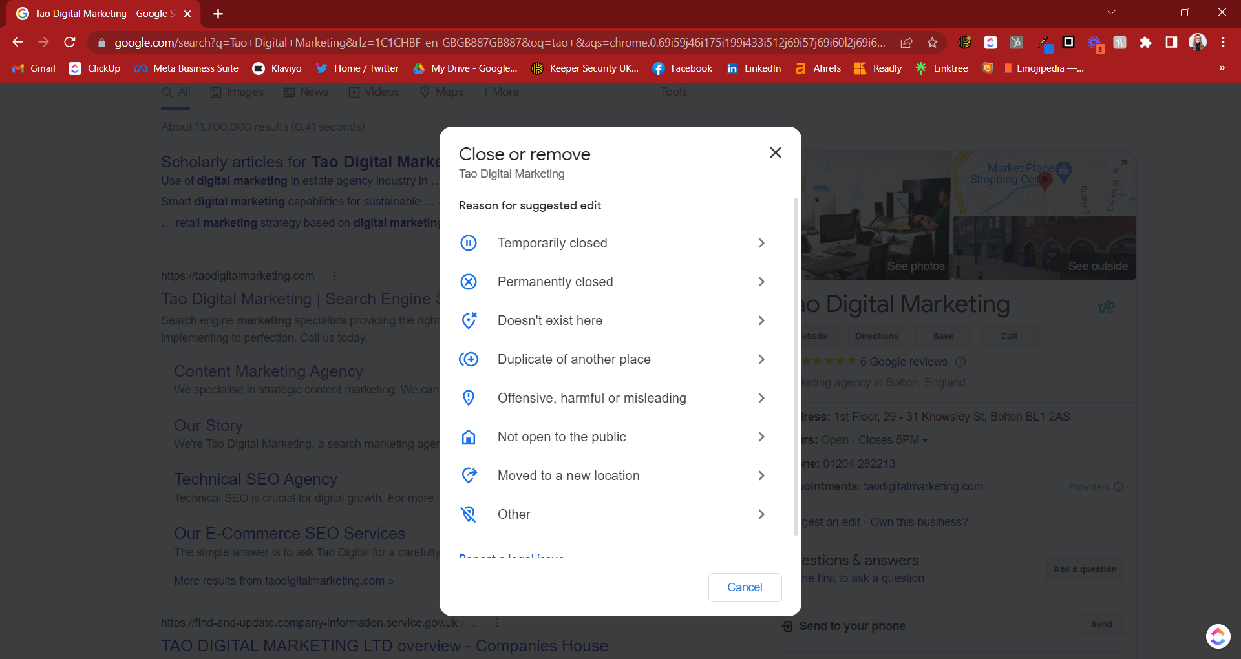Image resolution: width=1241 pixels, height=659 pixels.
Task: Switch to the News search tab
Action: [306, 92]
